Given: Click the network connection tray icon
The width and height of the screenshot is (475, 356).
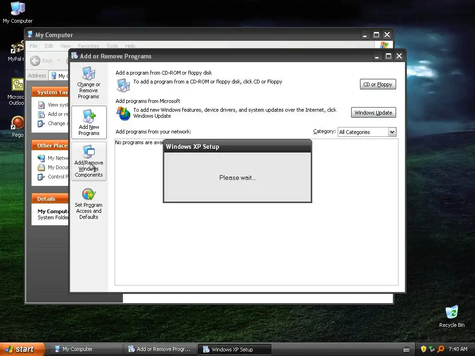Looking at the screenshot, I should pos(432,349).
